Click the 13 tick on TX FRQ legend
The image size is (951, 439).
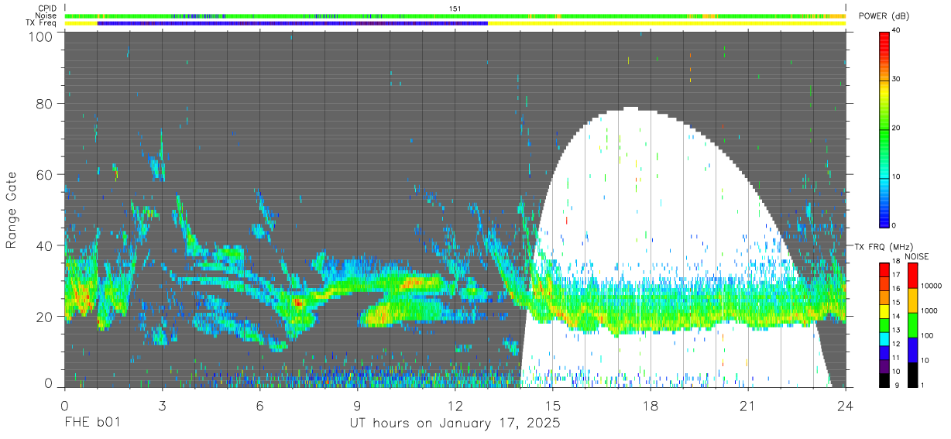pos(896,330)
